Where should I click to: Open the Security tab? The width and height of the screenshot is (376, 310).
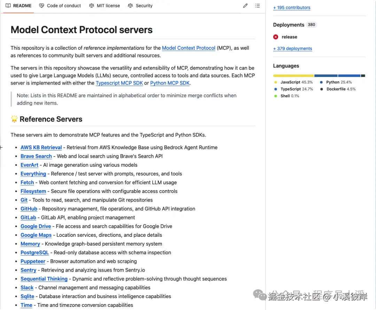pyautogui.click(x=140, y=6)
